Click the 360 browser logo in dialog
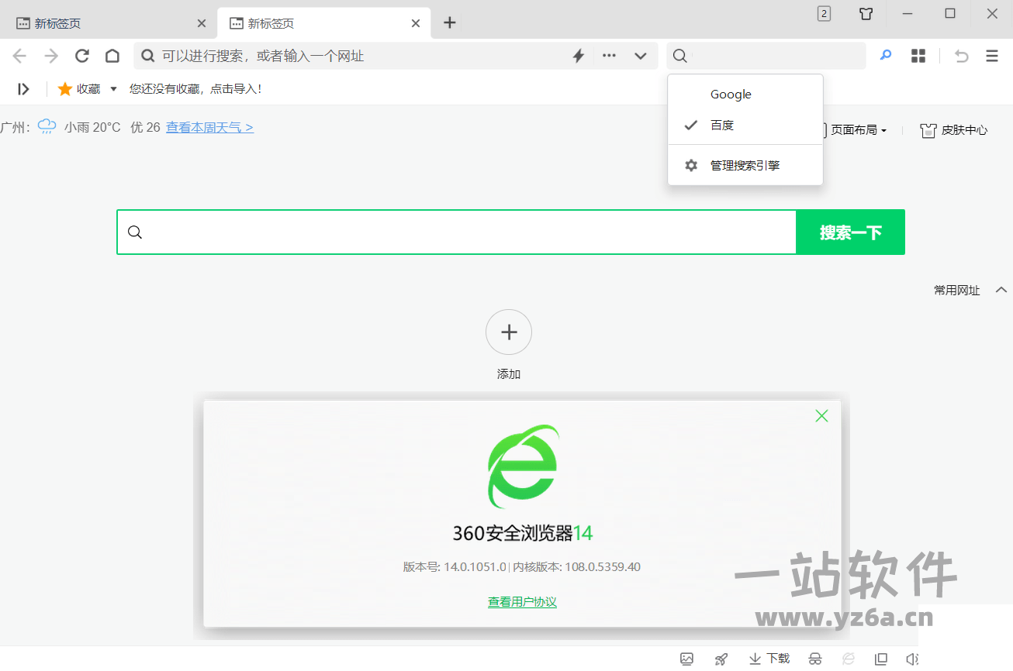Viewport: 1013px width, 671px height. [523, 466]
